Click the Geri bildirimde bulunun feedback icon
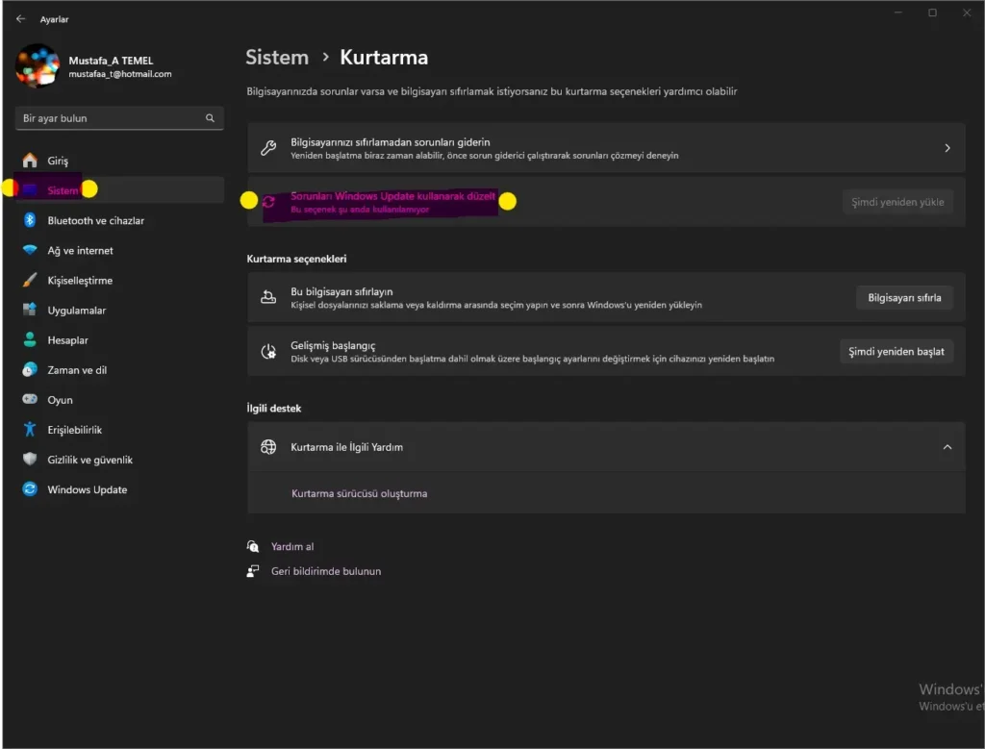The height and width of the screenshot is (749, 985). (x=253, y=571)
